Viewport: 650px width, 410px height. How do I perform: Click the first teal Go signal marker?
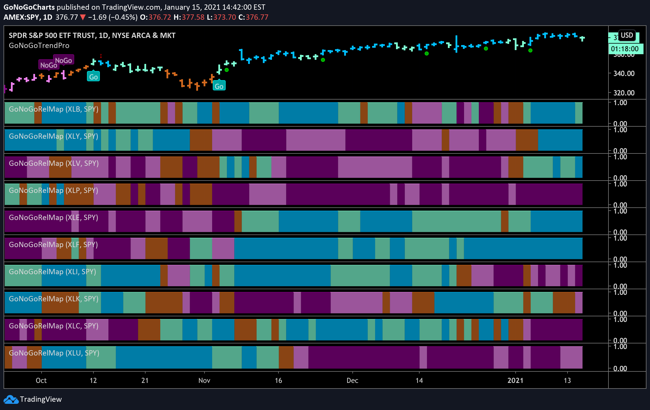coord(93,77)
